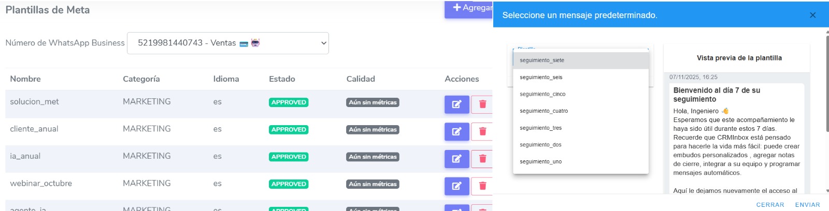This screenshot has width=829, height=211.
Task: Edit the webinar_octubre template
Action: pyautogui.click(x=456, y=186)
